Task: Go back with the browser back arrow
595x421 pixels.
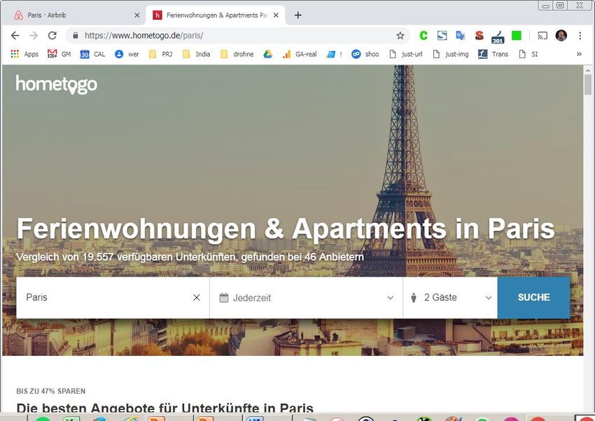Action: point(15,36)
